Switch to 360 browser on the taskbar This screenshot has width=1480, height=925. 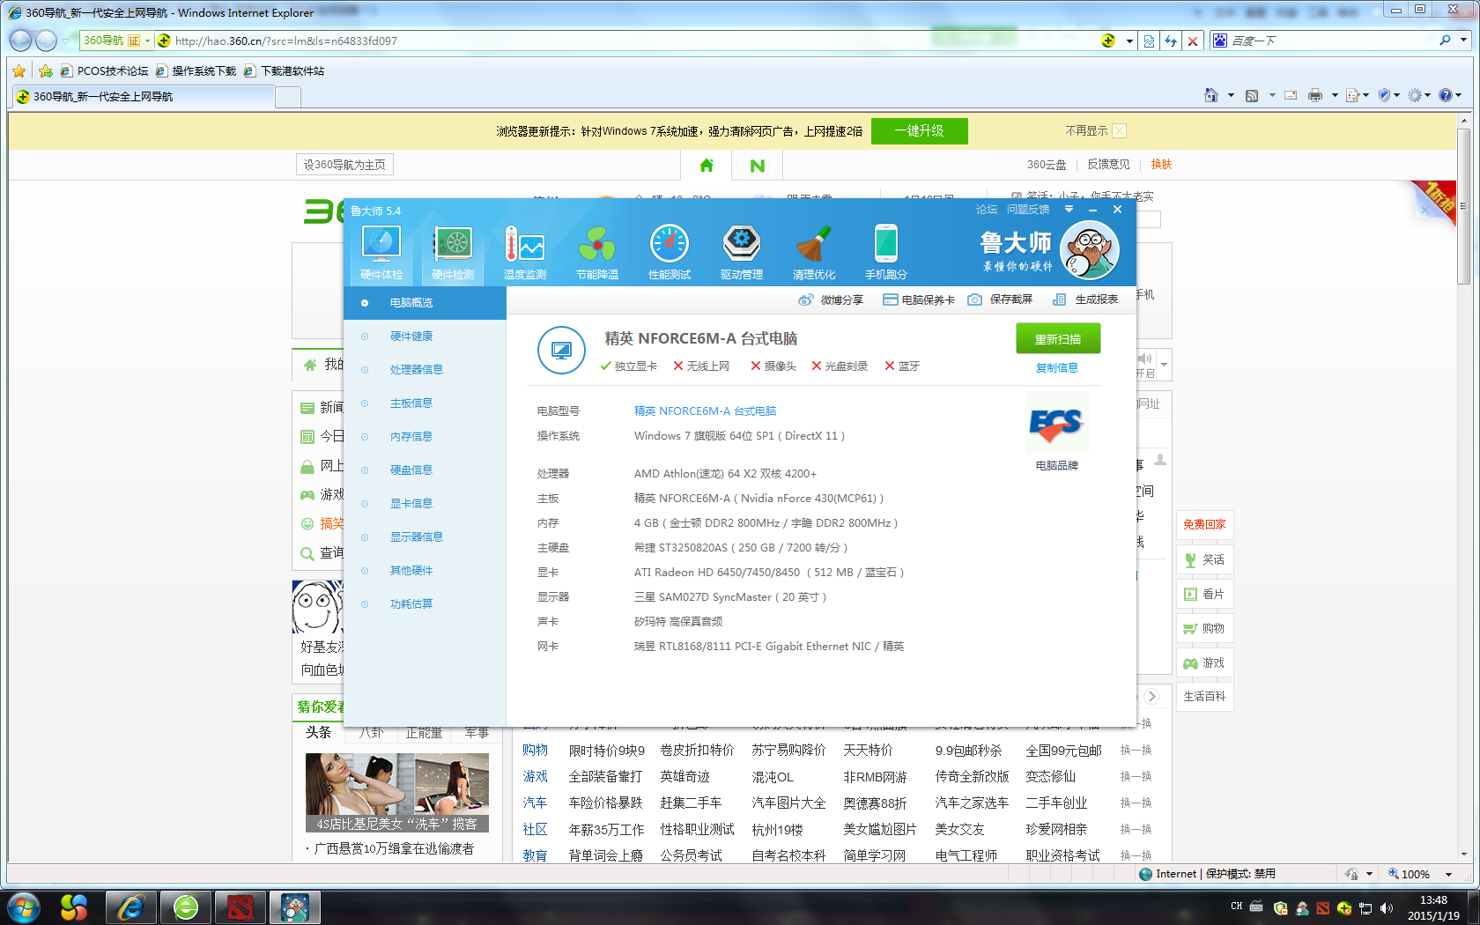tap(186, 906)
